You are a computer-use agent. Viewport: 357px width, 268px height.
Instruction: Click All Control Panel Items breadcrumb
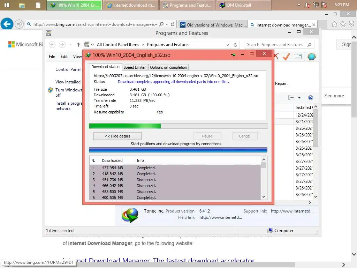(x=118, y=45)
